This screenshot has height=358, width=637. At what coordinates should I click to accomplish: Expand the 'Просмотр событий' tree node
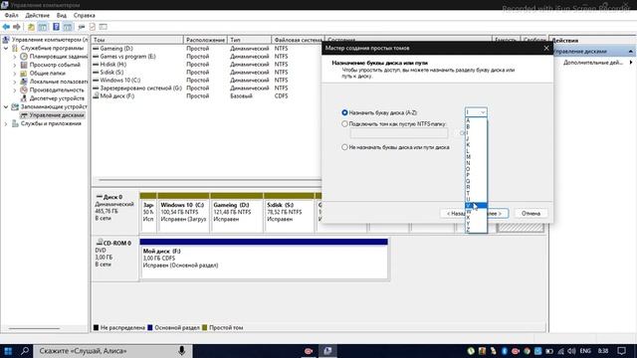coord(15,65)
